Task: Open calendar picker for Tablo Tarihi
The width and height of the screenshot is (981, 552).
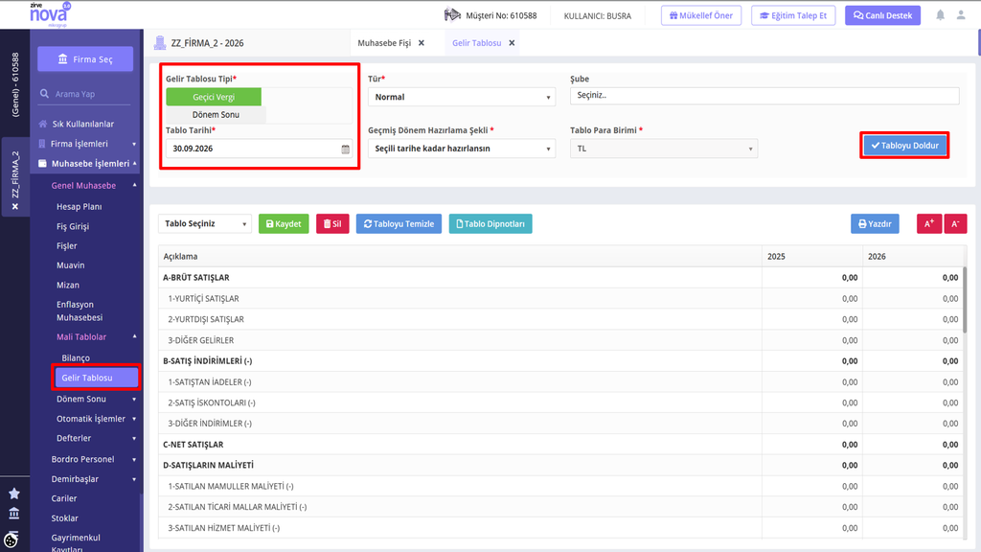Action: tap(345, 149)
